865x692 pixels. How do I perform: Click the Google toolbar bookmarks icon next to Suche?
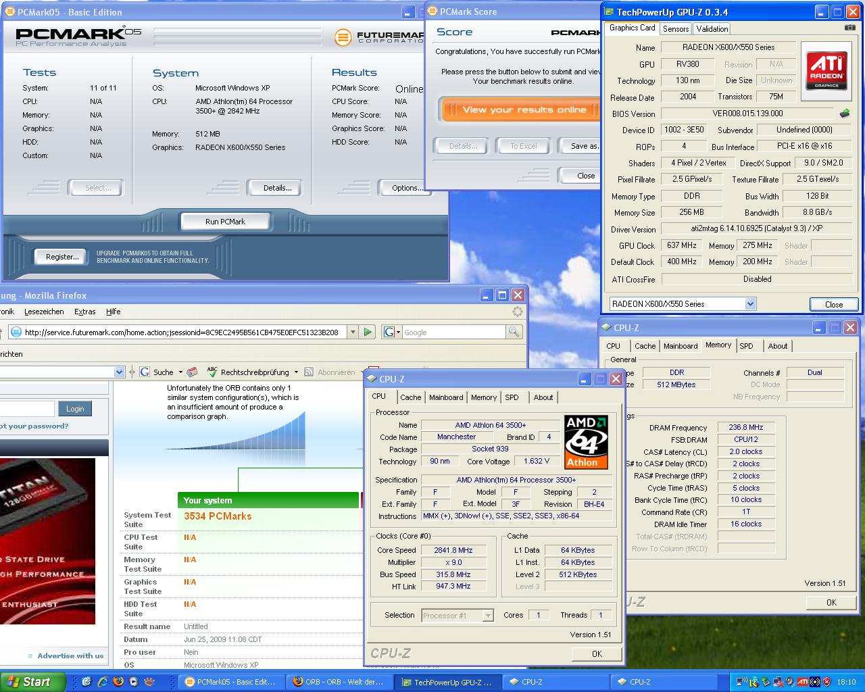pos(193,372)
